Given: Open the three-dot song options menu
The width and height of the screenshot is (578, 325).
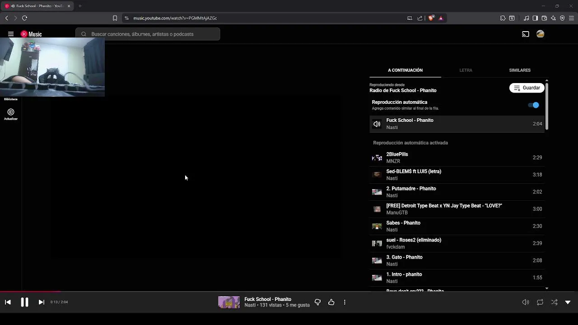Looking at the screenshot, I should (x=345, y=302).
